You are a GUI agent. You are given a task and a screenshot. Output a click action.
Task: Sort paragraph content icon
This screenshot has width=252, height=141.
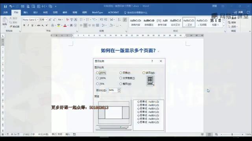pyautogui.click(x=119, y=20)
